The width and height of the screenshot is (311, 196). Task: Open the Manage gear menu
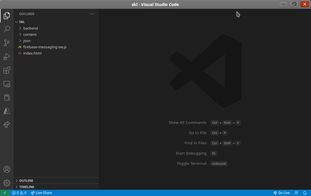(x=7, y=183)
